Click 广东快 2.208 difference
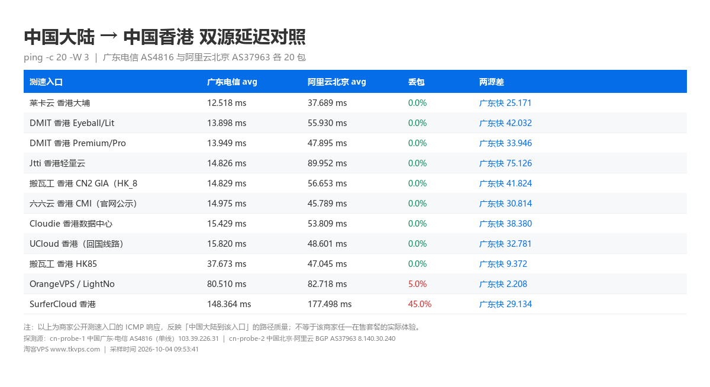This screenshot has height=387, width=710. (x=503, y=284)
